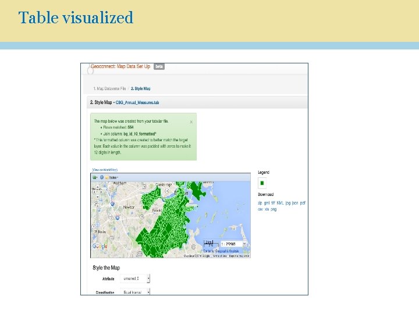Click the 'Rows matched: 554' text
This screenshot has height=314, width=419.
118,127
